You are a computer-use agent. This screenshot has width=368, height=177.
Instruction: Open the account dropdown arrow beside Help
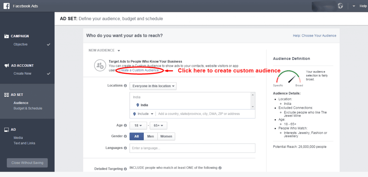[354, 6]
